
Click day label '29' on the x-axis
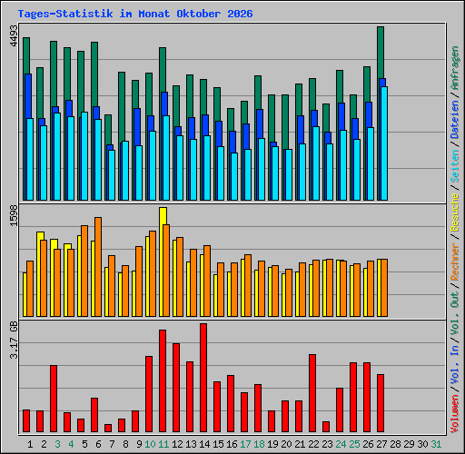409,444
